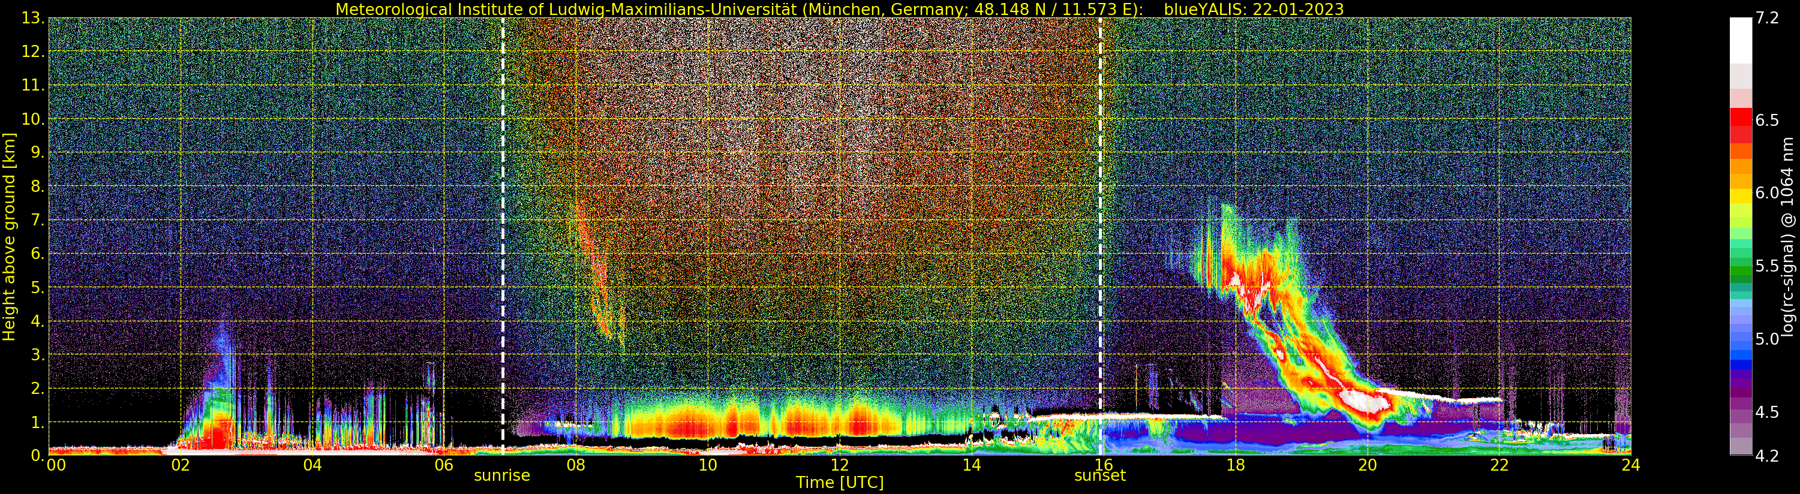Click the '1.' height axis tick label

38,422
